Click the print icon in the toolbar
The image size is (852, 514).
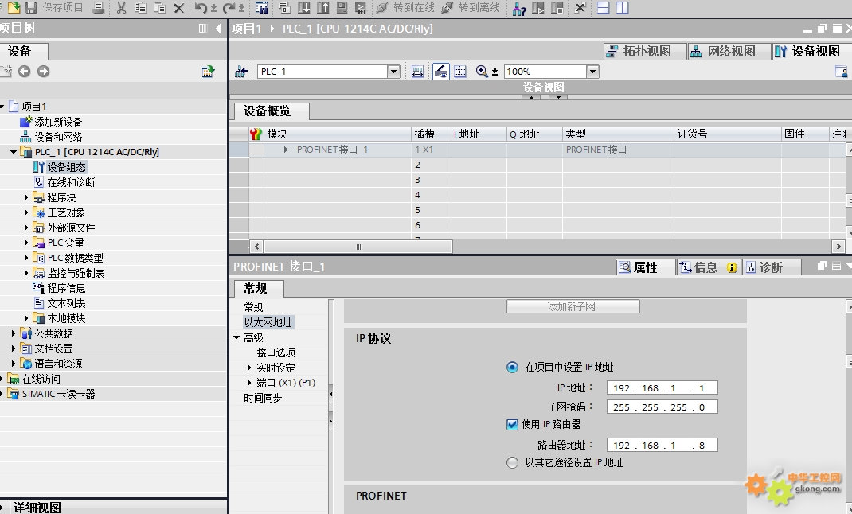point(99,8)
